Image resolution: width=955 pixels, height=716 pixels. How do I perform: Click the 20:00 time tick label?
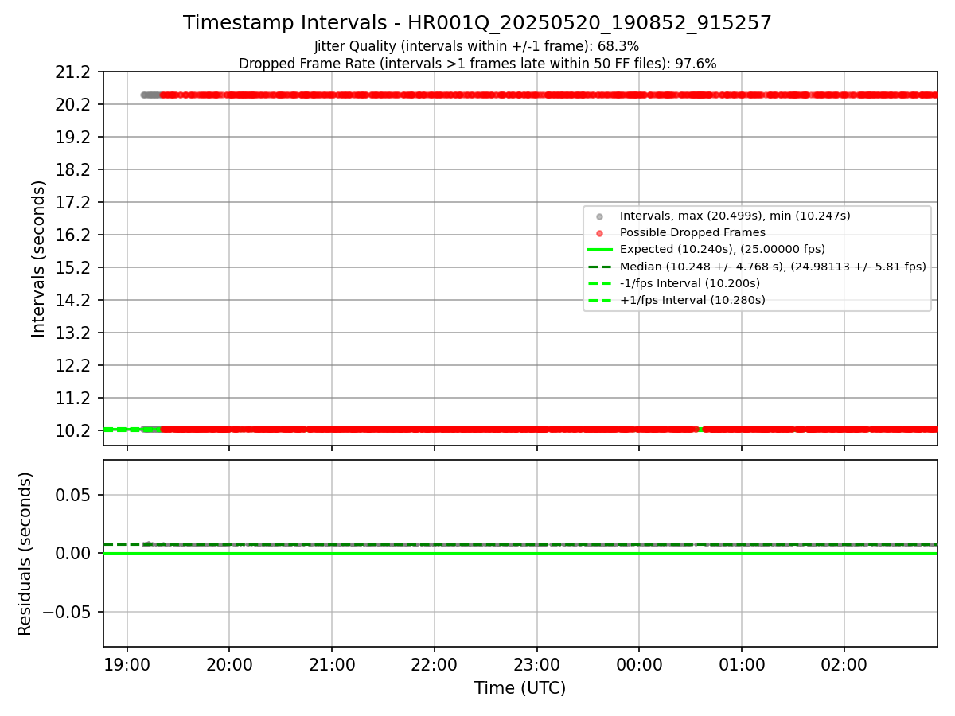(x=229, y=663)
